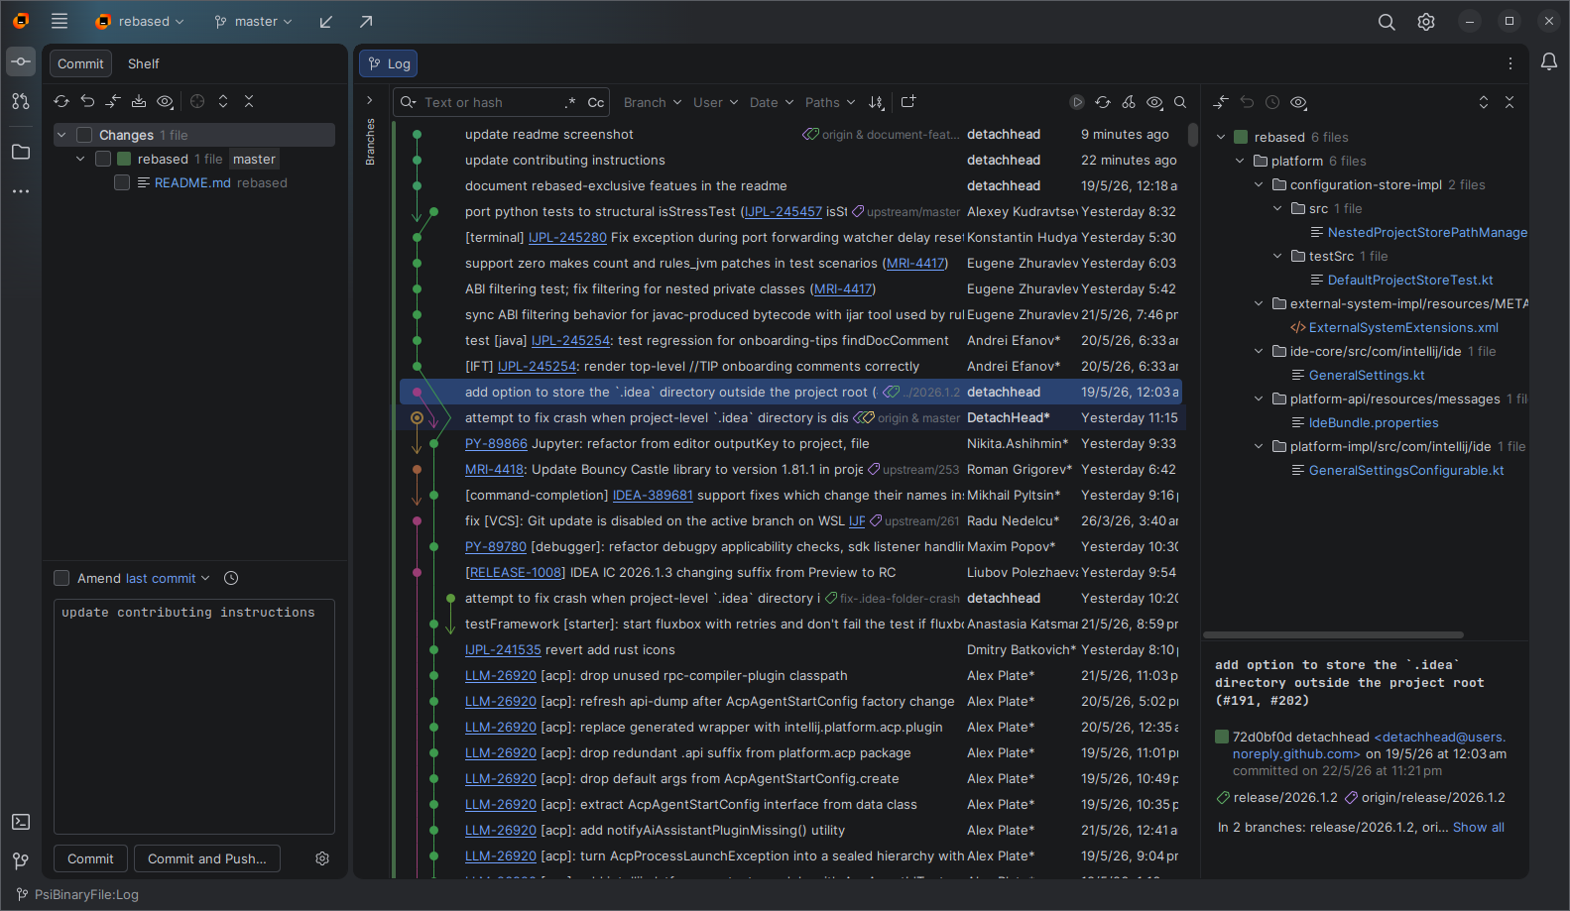Click the Push arrow icon in title bar
The image size is (1570, 911).
tap(366, 21)
